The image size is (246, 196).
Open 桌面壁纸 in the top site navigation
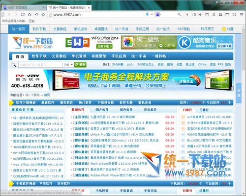coord(101,29)
